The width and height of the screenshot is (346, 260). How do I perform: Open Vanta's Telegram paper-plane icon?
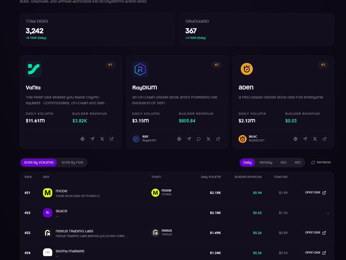(x=92, y=139)
